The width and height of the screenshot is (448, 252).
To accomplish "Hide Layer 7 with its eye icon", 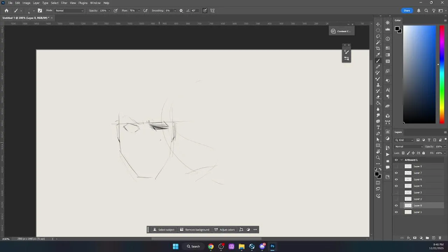I will coord(396,173).
